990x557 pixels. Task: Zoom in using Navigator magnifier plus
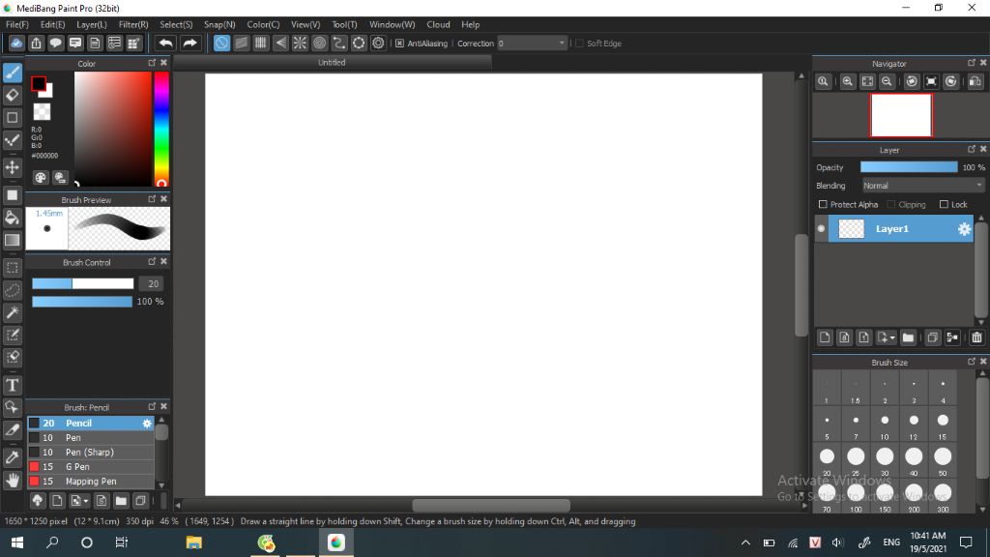point(847,81)
